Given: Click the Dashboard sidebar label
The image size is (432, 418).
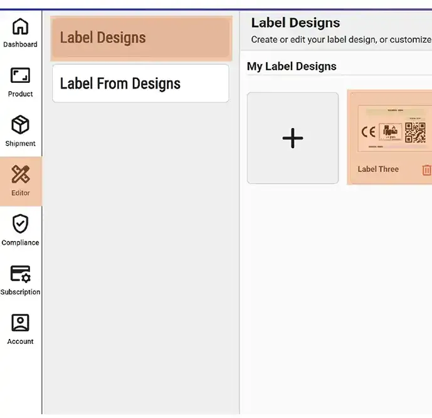Looking at the screenshot, I should [20, 45].
